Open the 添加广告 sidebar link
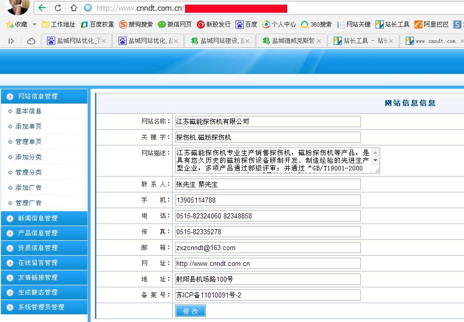464x322 pixels. pos(29,188)
